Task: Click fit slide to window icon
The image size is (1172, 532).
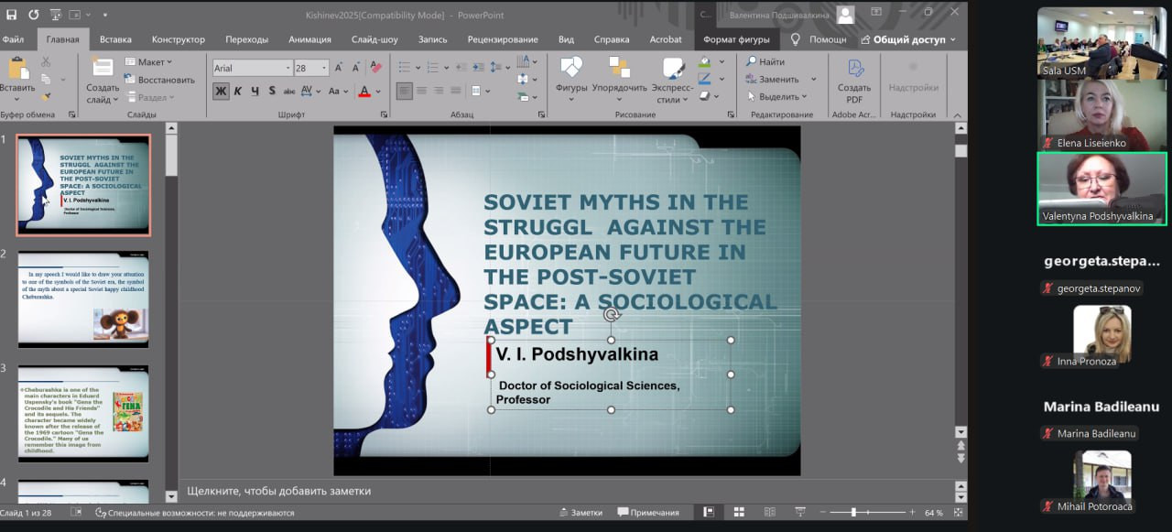Action: click(958, 512)
